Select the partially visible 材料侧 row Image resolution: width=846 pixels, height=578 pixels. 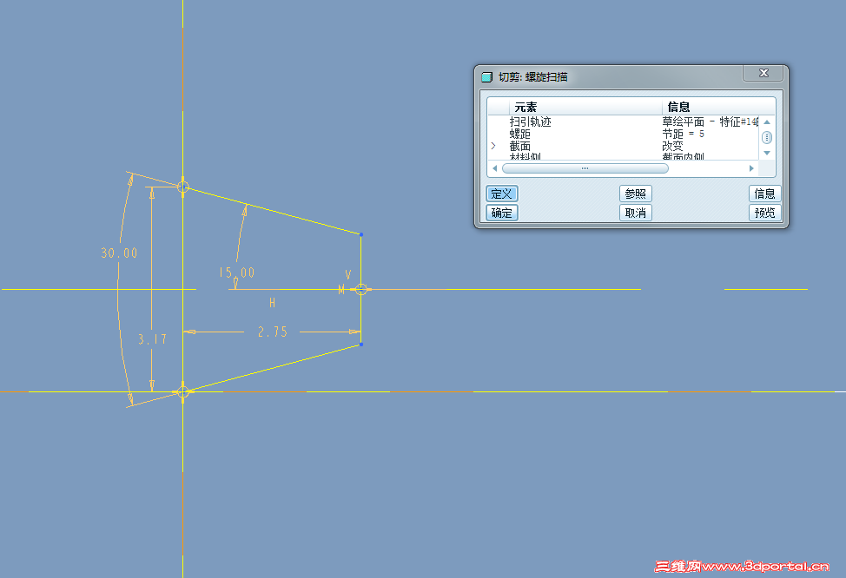(623, 156)
